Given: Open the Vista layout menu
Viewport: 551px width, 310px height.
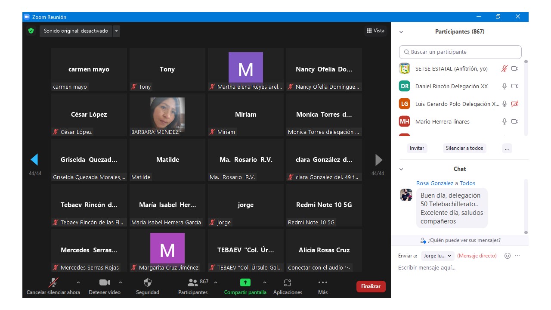Looking at the screenshot, I should (x=375, y=31).
